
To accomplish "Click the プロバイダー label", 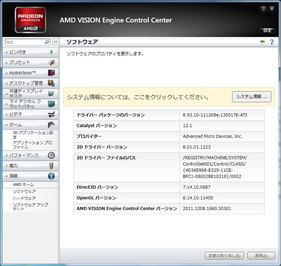I will (x=89, y=136).
